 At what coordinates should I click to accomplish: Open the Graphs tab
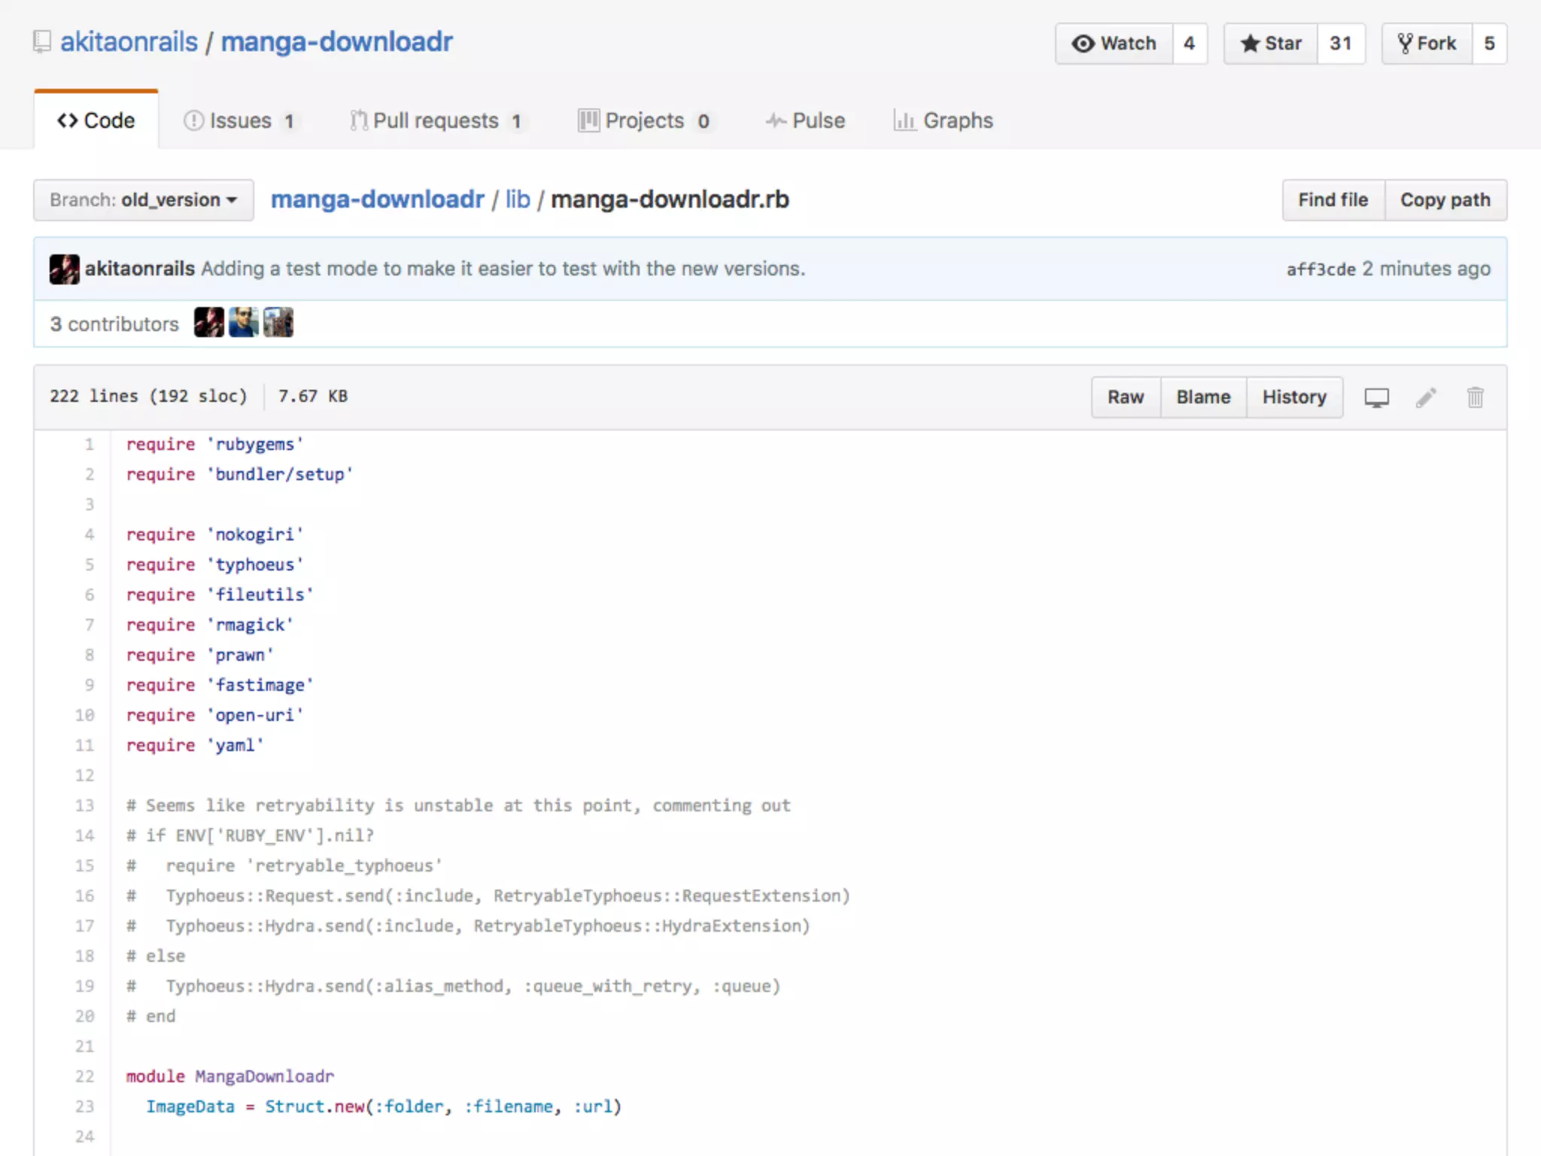pyautogui.click(x=944, y=121)
